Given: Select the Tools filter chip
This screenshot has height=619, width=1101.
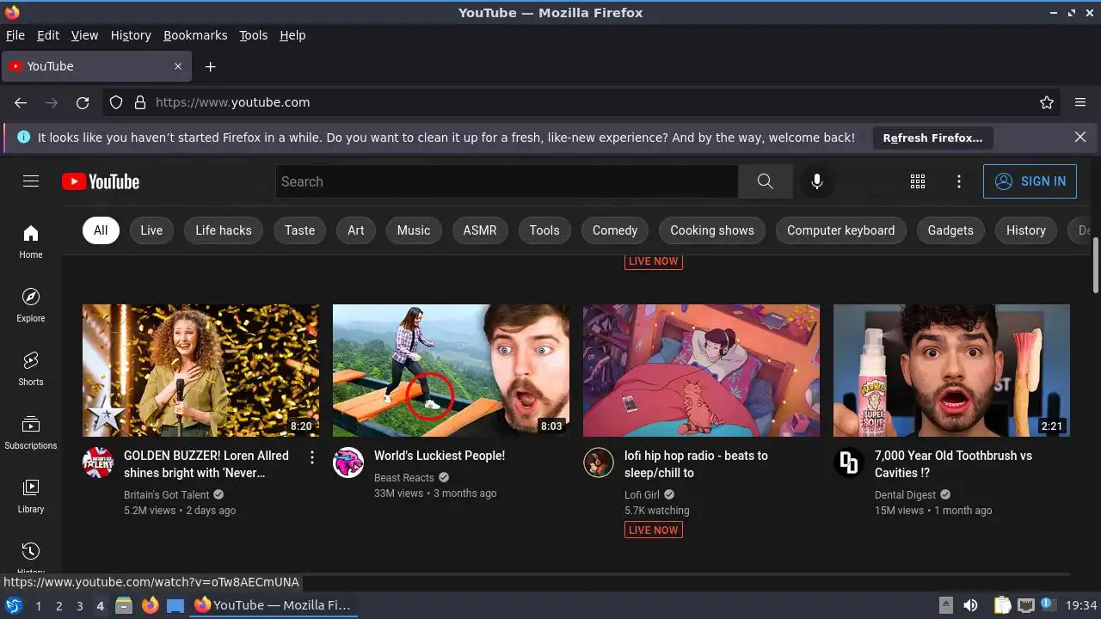Looking at the screenshot, I should (544, 230).
